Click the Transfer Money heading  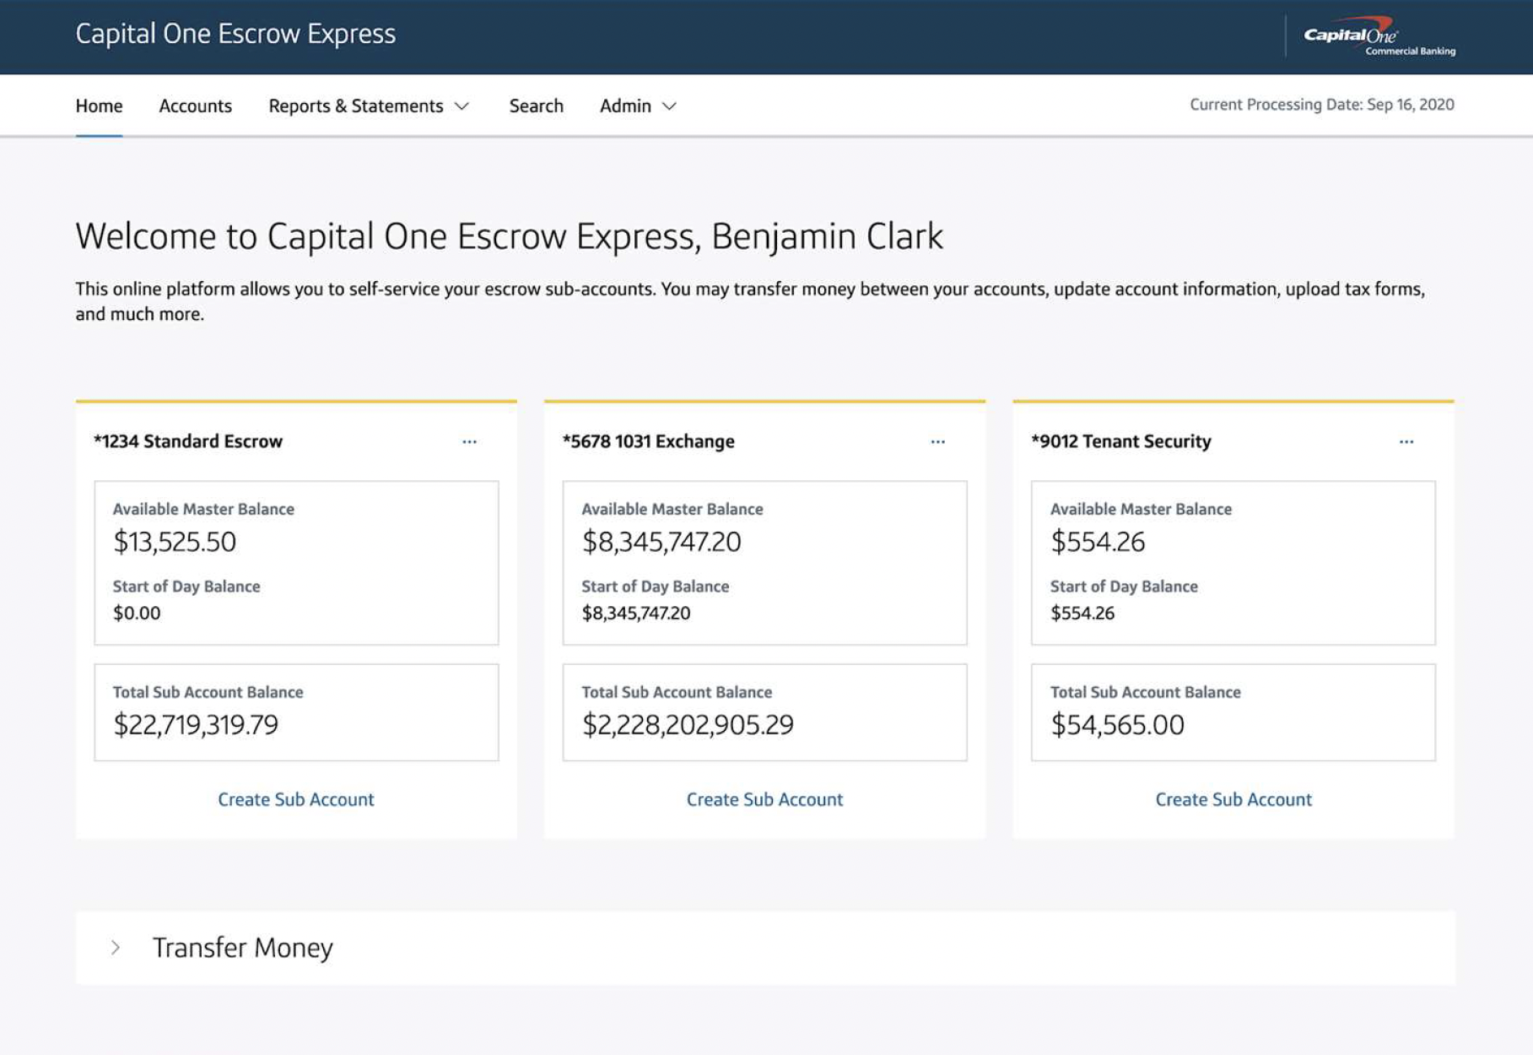[243, 948]
